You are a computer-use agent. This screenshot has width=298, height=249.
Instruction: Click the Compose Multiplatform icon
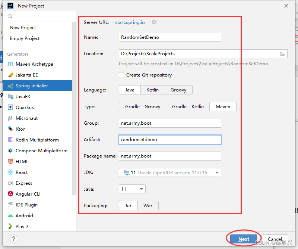click(10, 150)
